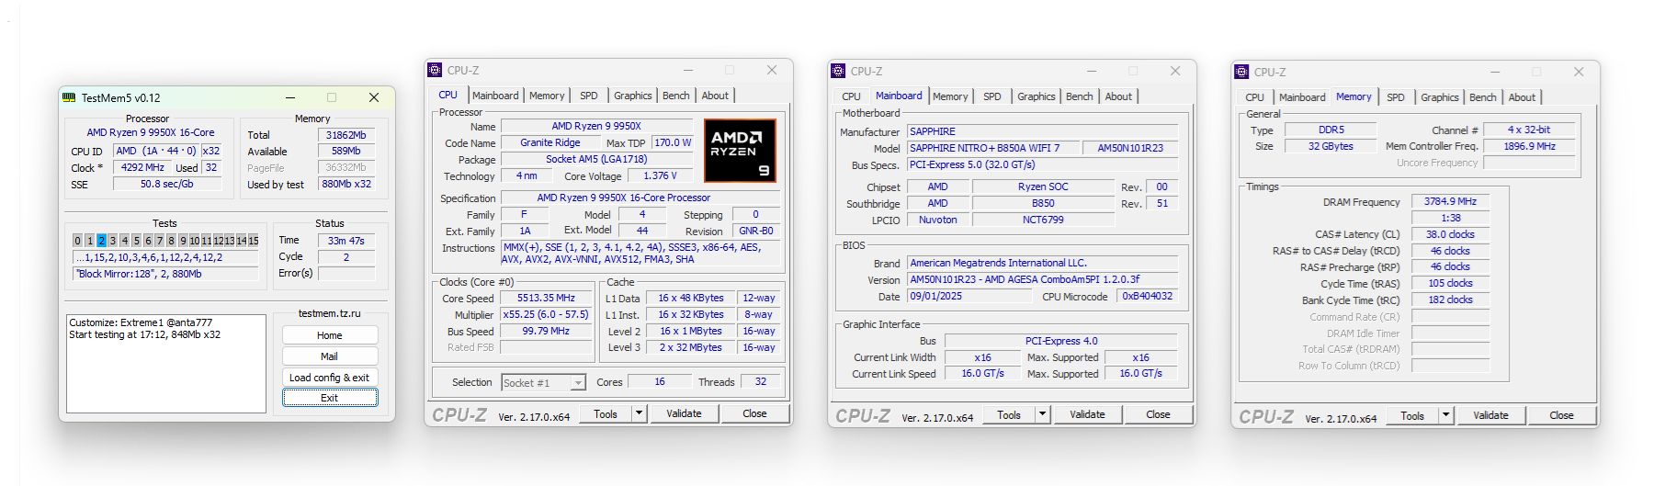Click Package field Socket AM5 (LGA1718)
This screenshot has width=1654, height=486.
[x=597, y=159]
